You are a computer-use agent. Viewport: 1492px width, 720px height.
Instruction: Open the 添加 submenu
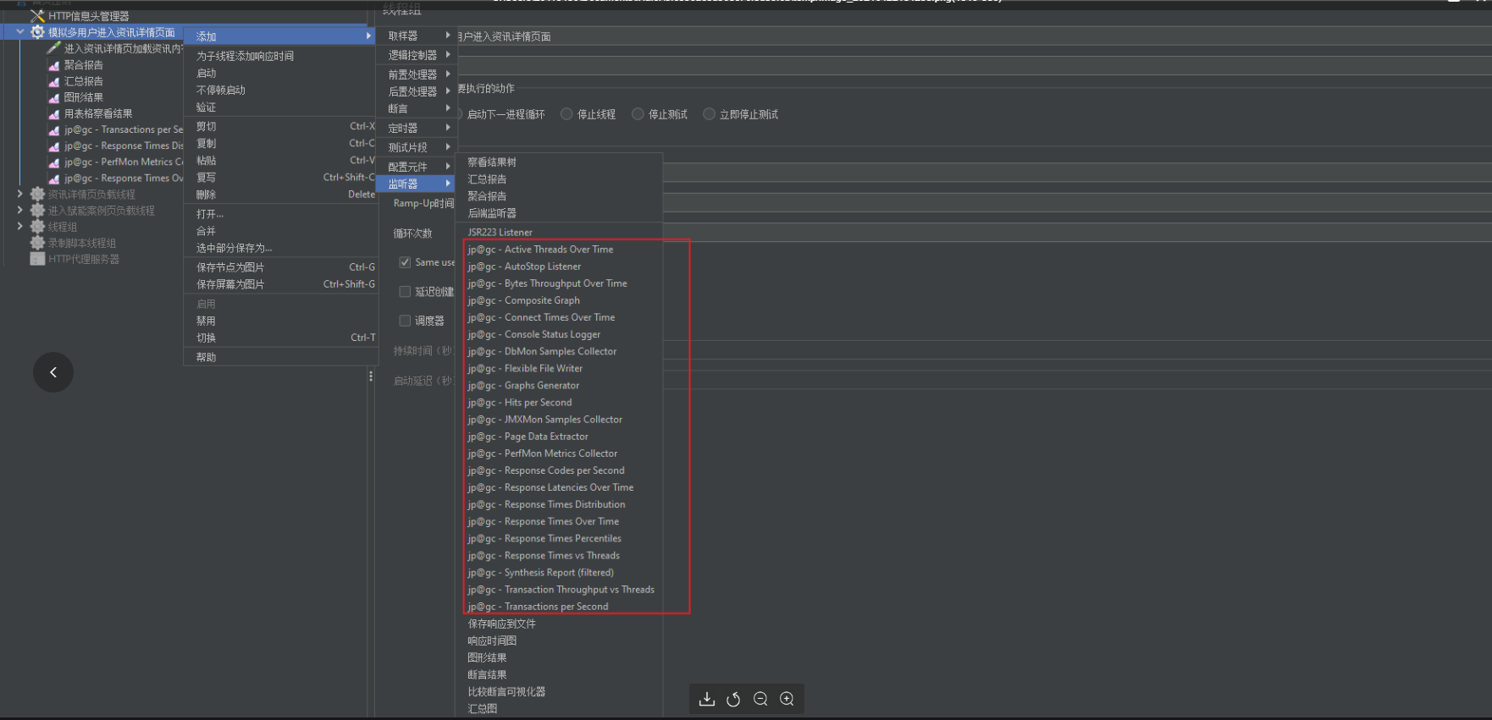tap(281, 36)
